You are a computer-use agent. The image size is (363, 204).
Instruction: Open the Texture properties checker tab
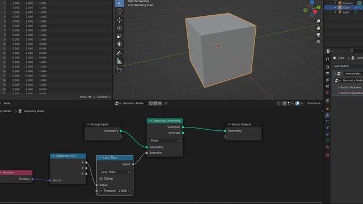(327, 155)
